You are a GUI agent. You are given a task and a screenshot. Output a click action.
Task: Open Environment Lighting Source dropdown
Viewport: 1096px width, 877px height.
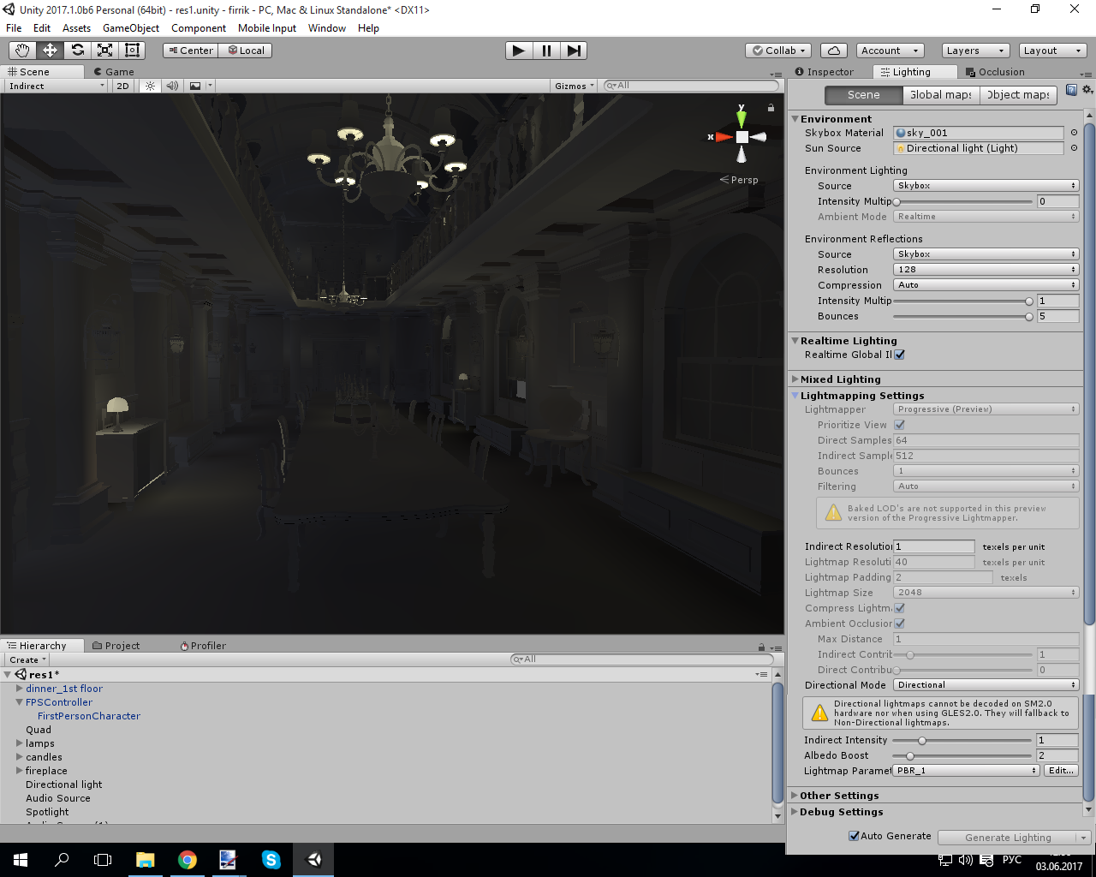(x=986, y=186)
